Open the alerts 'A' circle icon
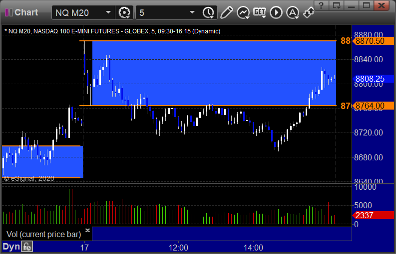This screenshot has width=396, height=254. [293, 12]
